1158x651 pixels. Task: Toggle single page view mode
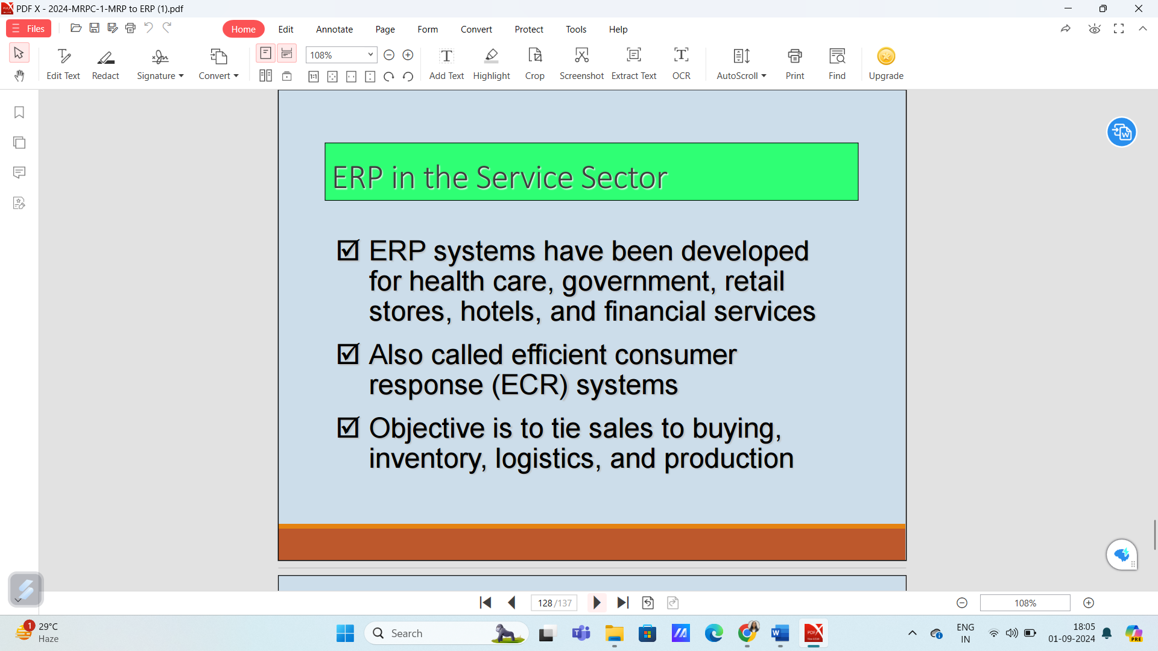point(265,53)
